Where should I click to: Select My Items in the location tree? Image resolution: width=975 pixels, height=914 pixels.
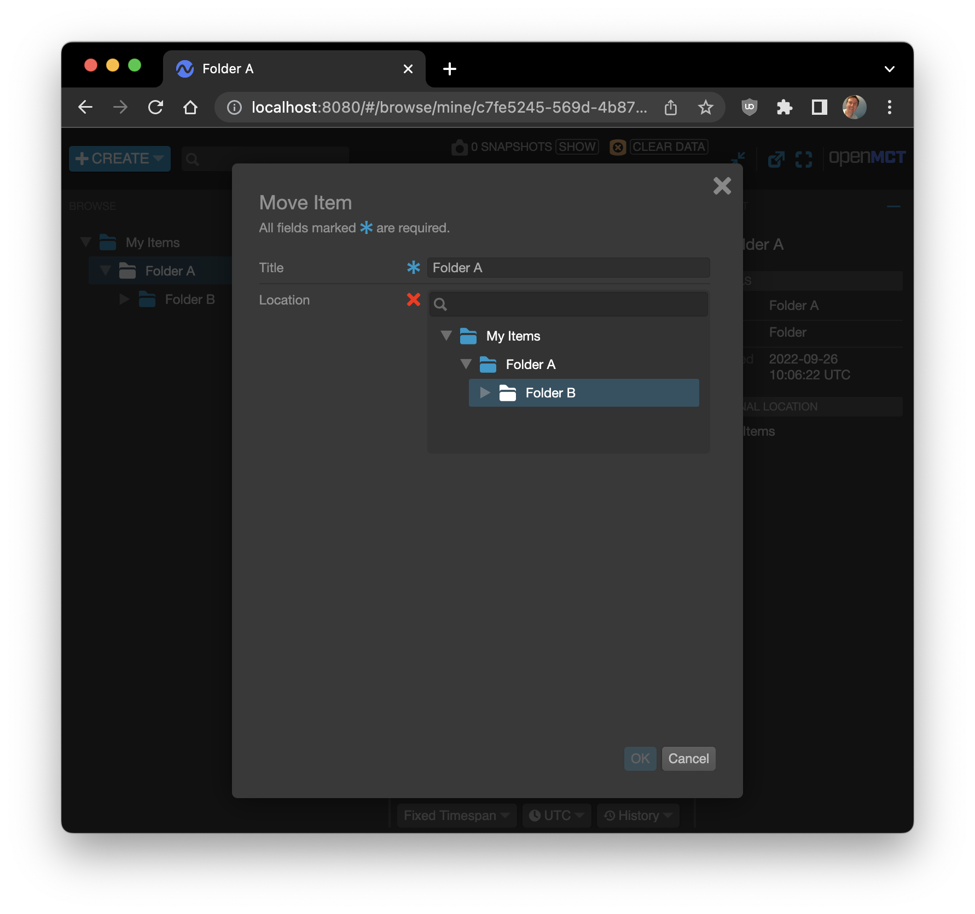click(513, 336)
